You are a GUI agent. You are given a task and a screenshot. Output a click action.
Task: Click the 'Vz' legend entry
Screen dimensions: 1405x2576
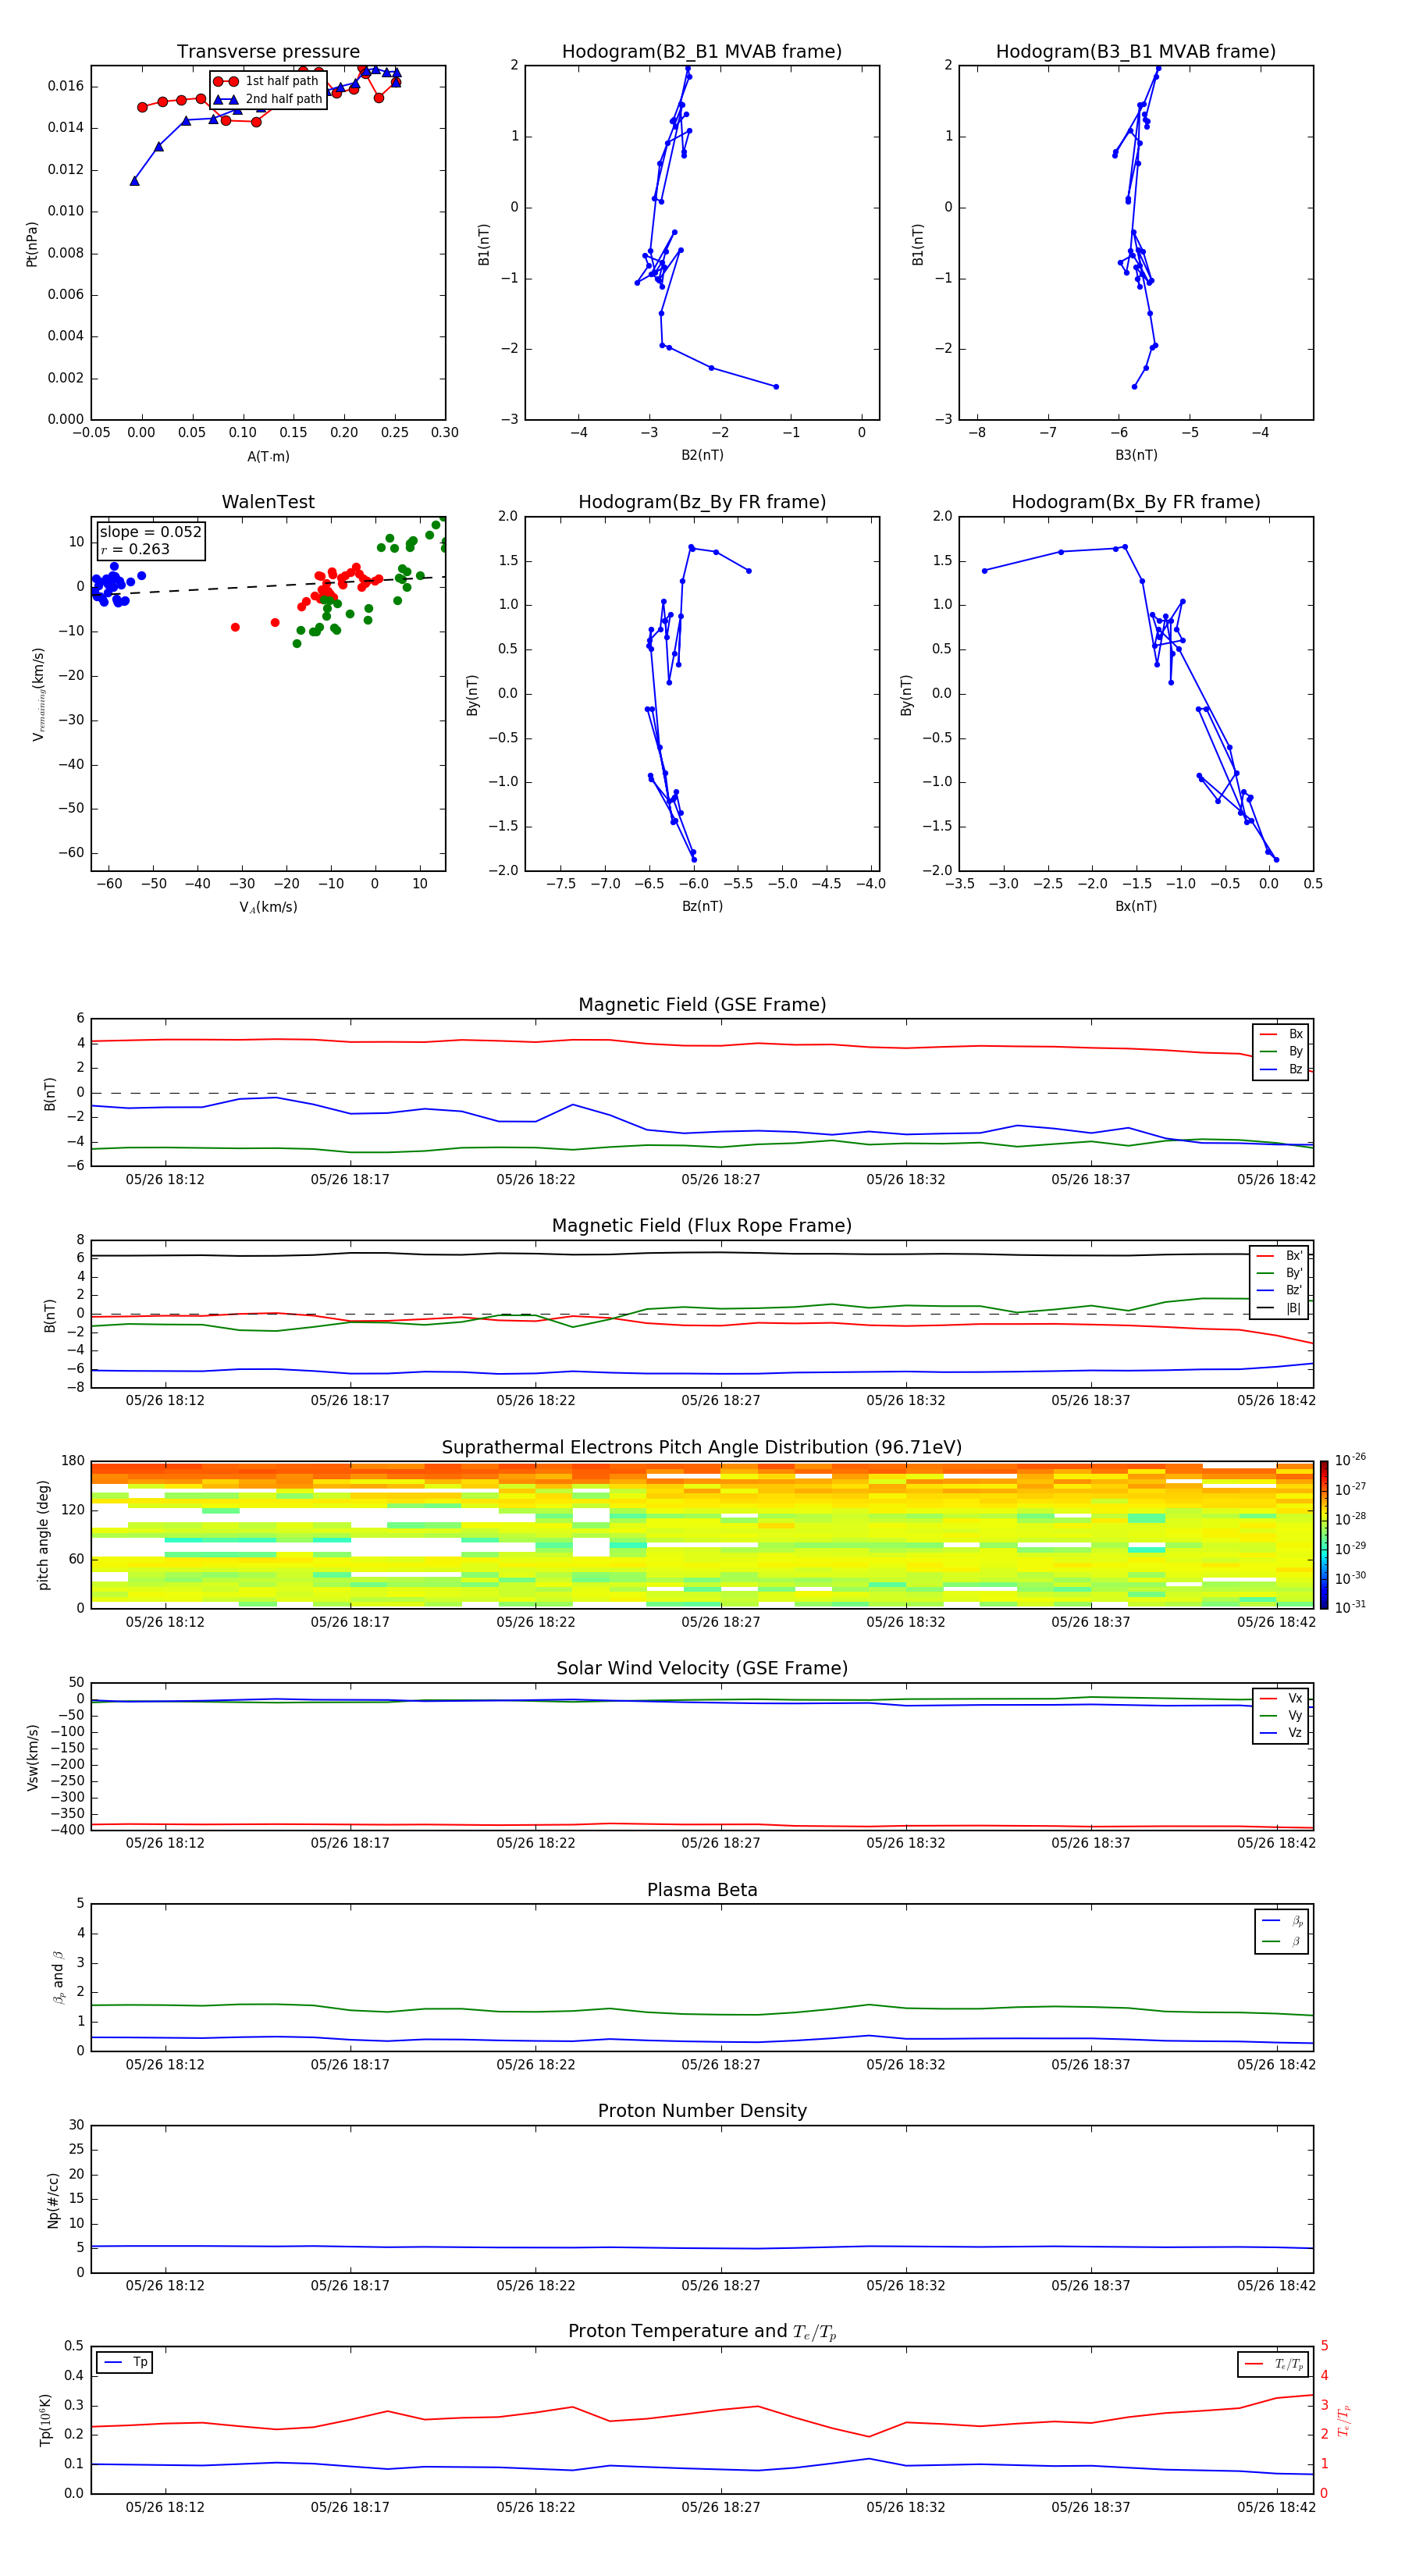(1281, 1733)
